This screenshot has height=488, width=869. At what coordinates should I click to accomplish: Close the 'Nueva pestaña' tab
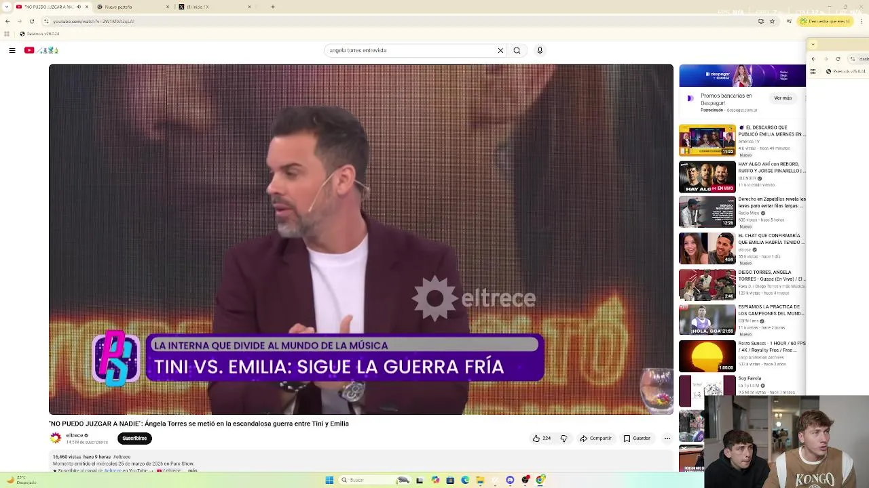coord(168,7)
